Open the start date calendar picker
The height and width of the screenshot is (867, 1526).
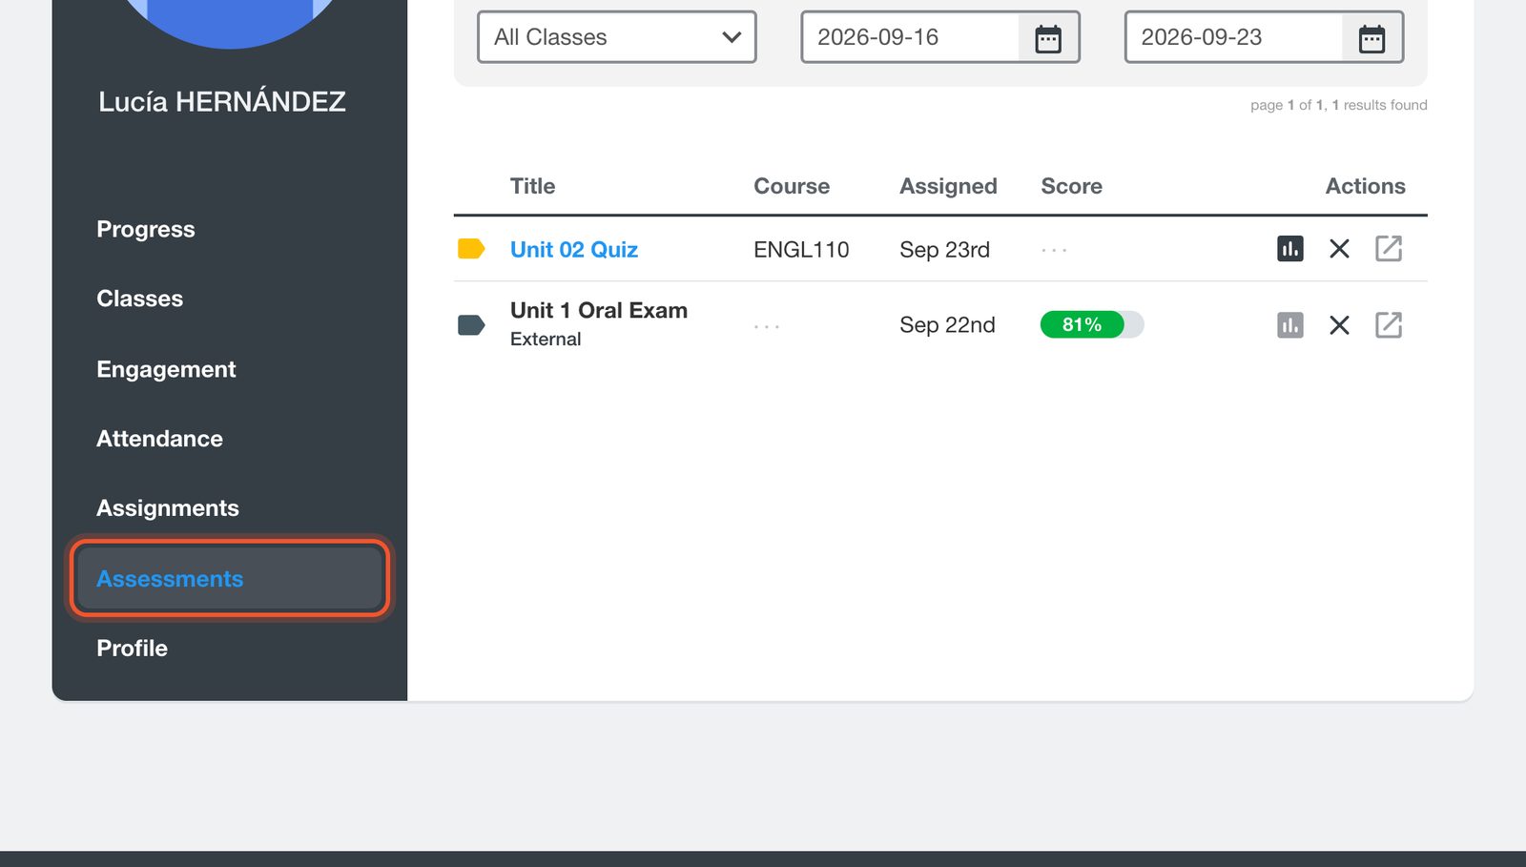(x=1048, y=38)
